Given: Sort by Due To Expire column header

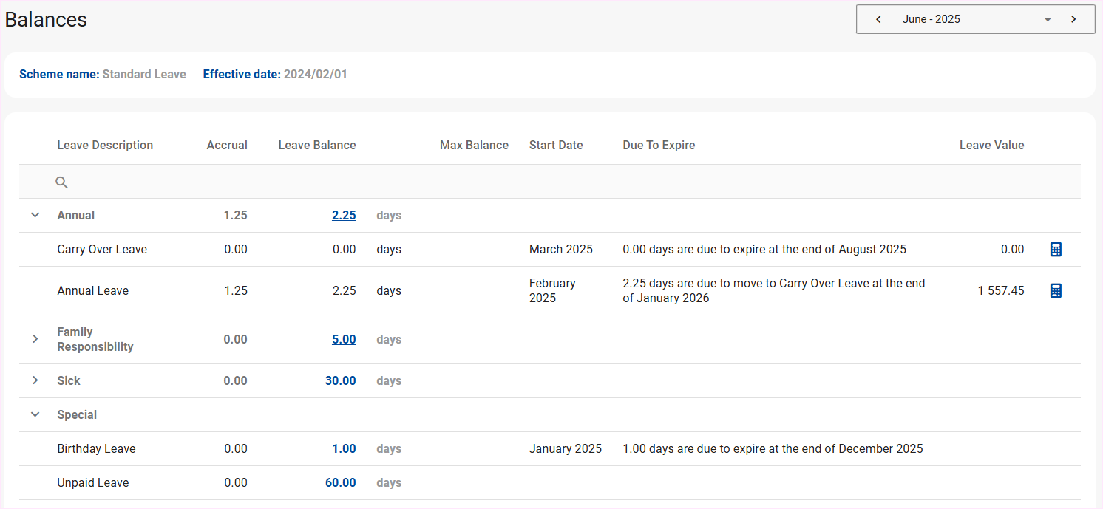Looking at the screenshot, I should (659, 146).
